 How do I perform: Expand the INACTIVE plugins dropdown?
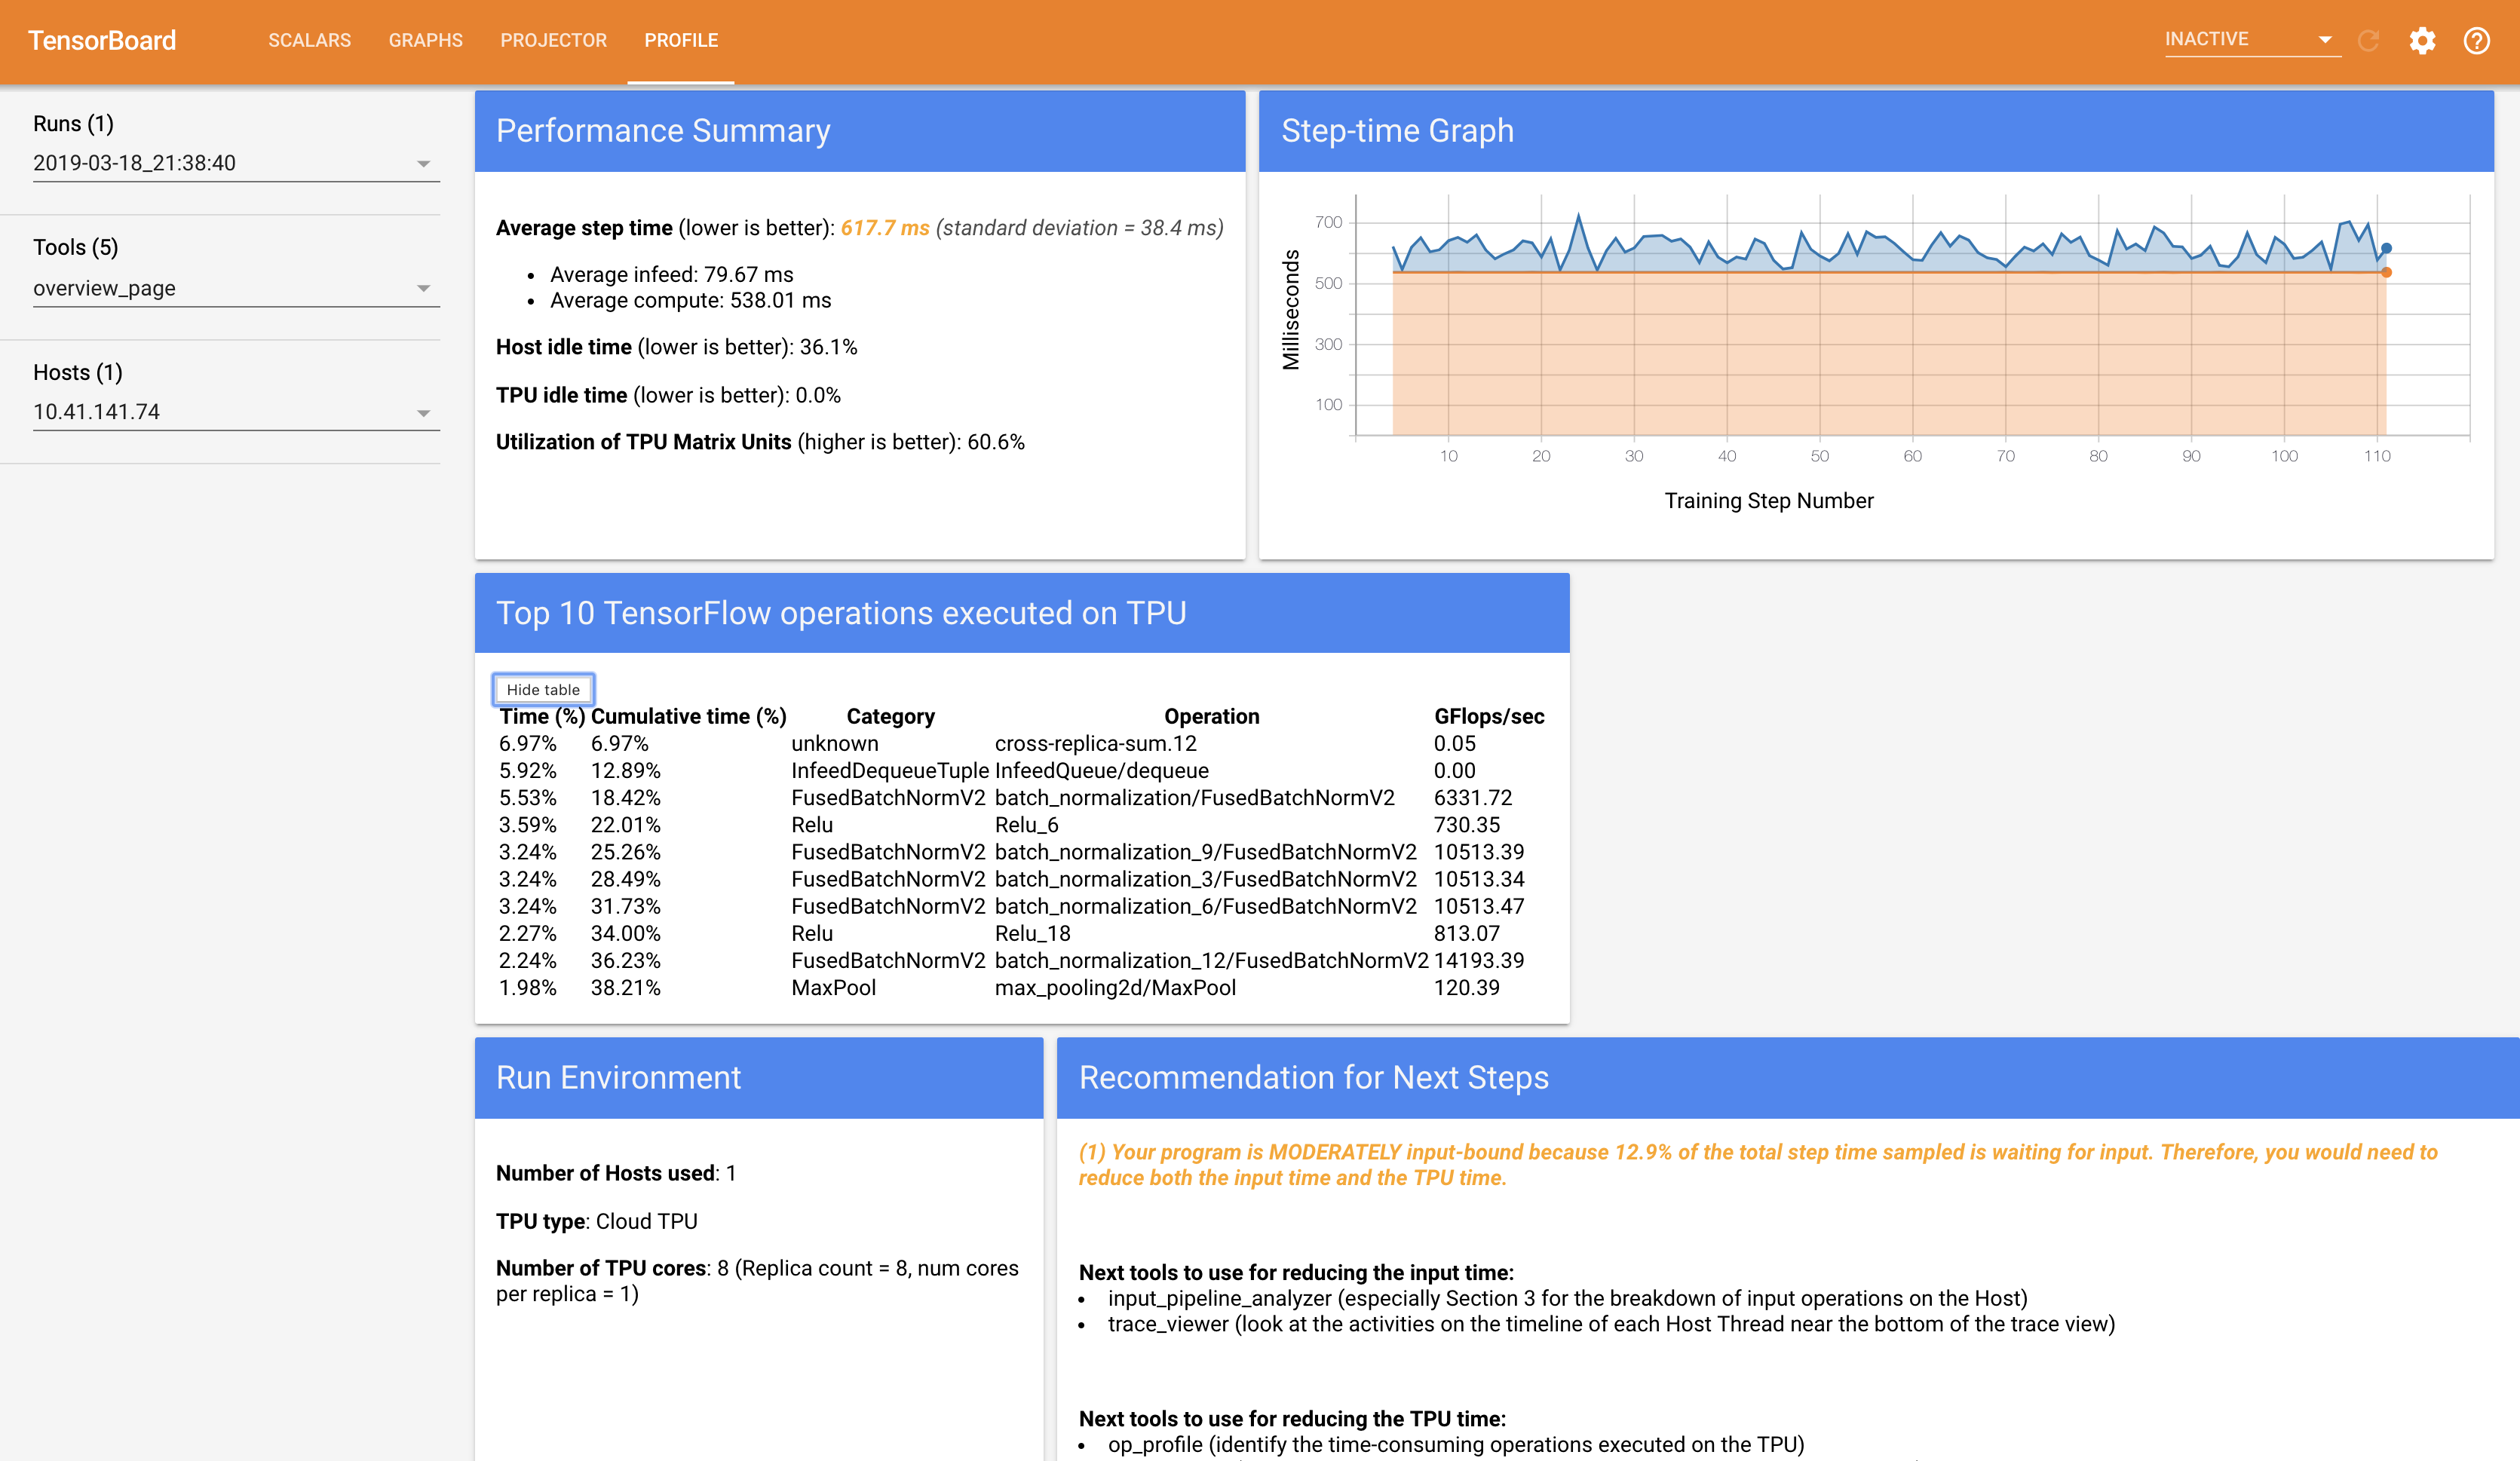(x=2324, y=40)
